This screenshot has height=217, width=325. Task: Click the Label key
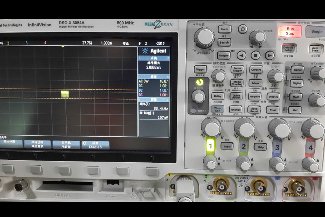pos(227,146)
